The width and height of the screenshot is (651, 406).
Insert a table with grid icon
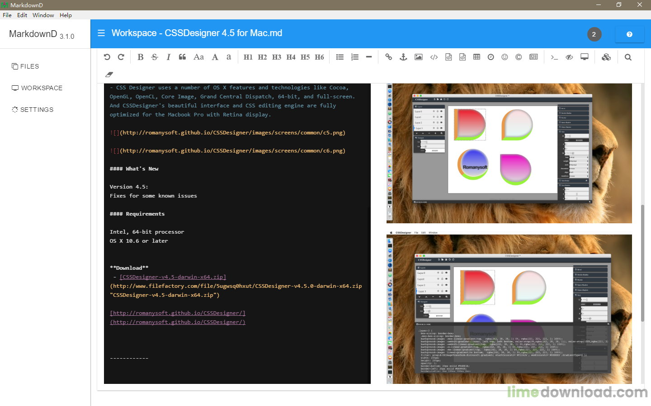click(476, 57)
